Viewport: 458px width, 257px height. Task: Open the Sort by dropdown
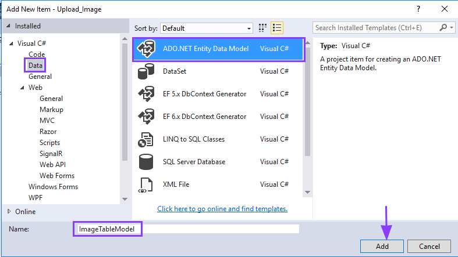206,28
